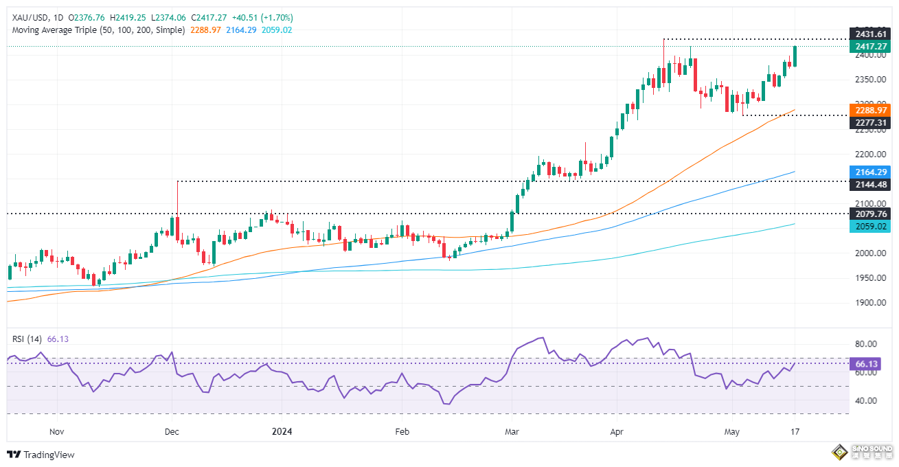Select the Moving Average Triple indicator legend
The image size is (899, 467).
point(97,30)
